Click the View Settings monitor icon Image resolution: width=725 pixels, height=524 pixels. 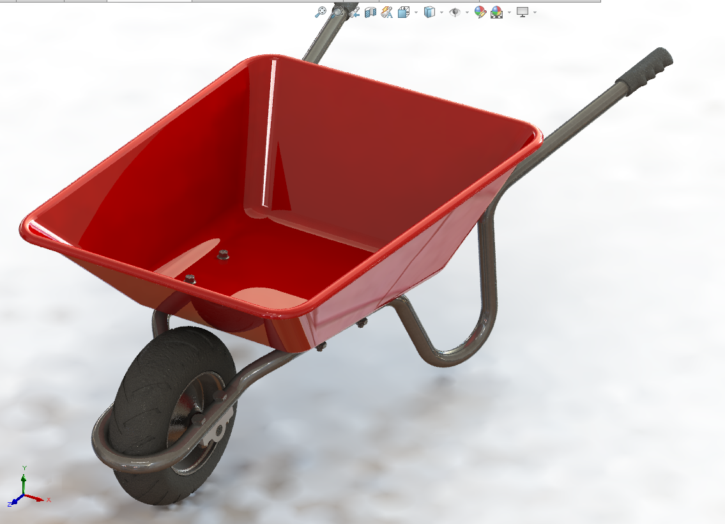pos(523,12)
